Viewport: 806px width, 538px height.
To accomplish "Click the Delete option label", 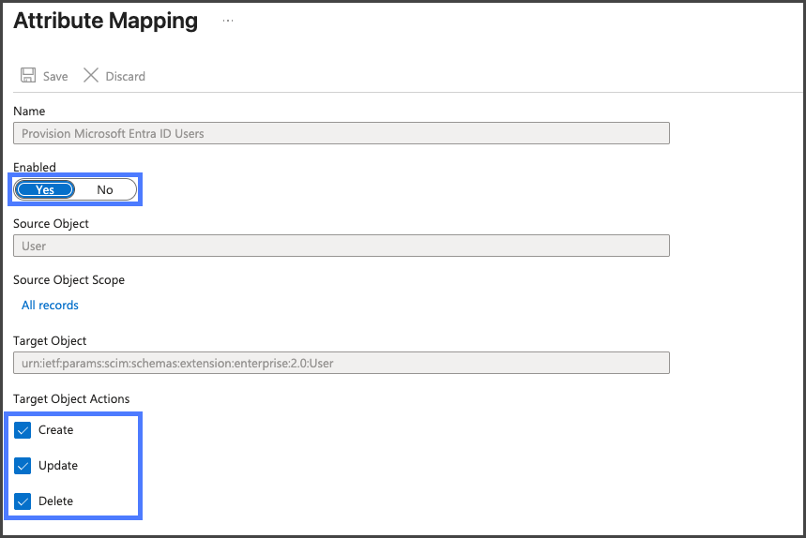I will tap(55, 501).
